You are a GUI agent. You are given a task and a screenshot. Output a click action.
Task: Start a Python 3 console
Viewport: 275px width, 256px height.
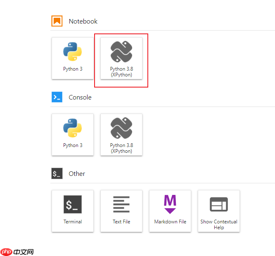click(x=73, y=135)
